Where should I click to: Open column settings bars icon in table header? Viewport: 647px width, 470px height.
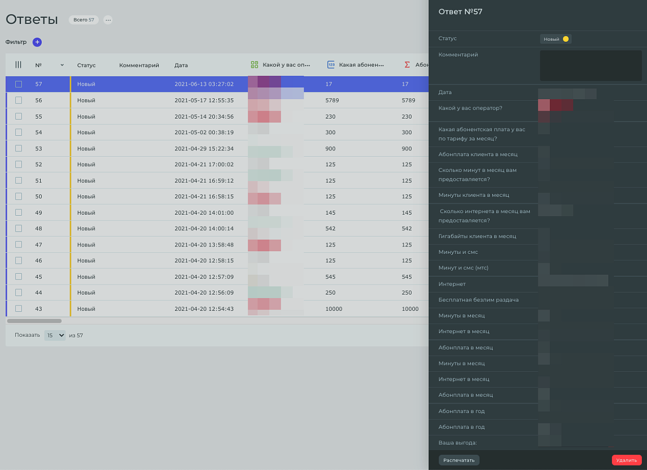(18, 65)
